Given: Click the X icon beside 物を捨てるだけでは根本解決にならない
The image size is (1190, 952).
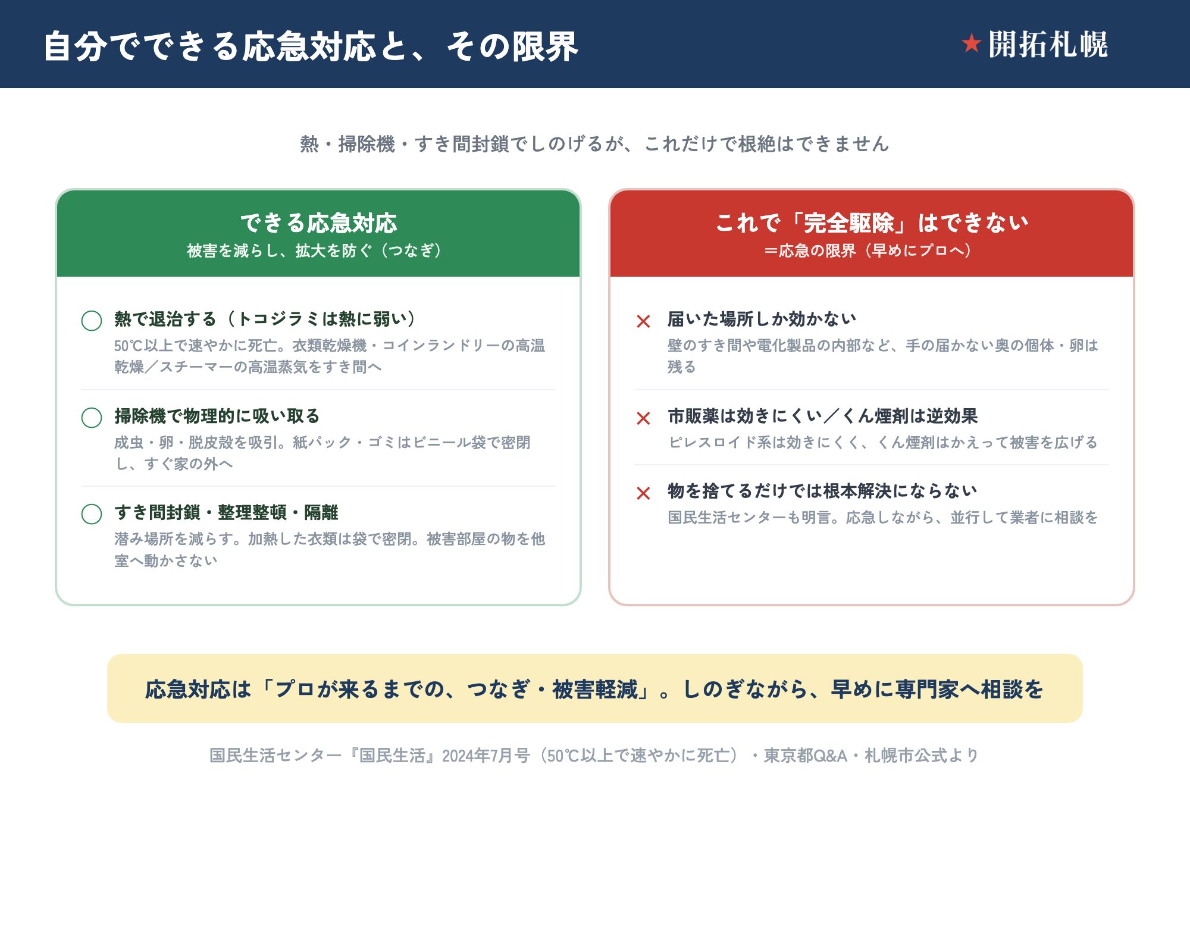Looking at the screenshot, I should click(643, 493).
